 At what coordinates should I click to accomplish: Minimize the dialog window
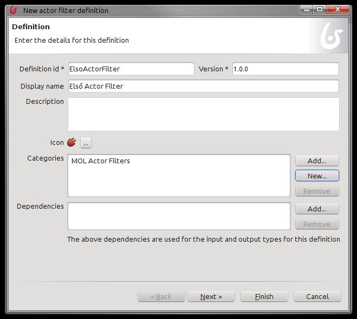tap(307, 10)
